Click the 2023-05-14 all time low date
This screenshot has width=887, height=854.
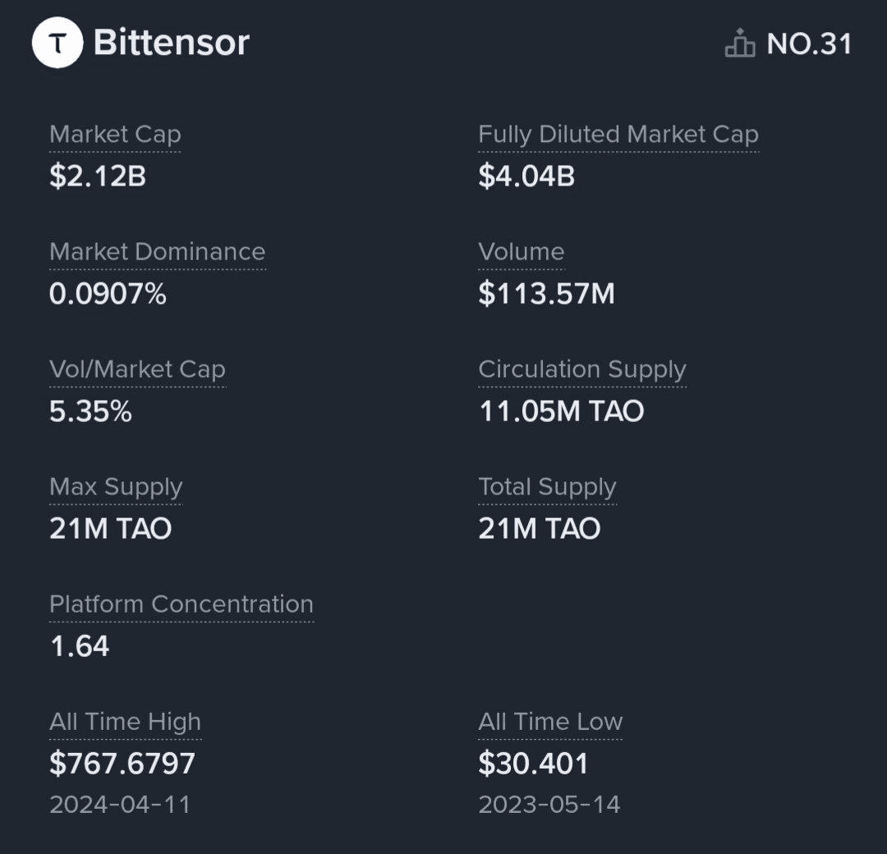[549, 804]
